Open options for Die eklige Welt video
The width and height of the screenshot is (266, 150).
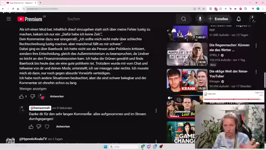[256, 72]
